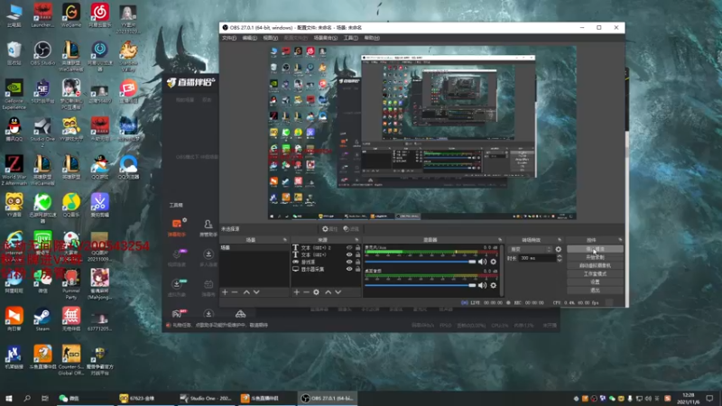
Task: Move source up in sources list
Action: click(328, 292)
